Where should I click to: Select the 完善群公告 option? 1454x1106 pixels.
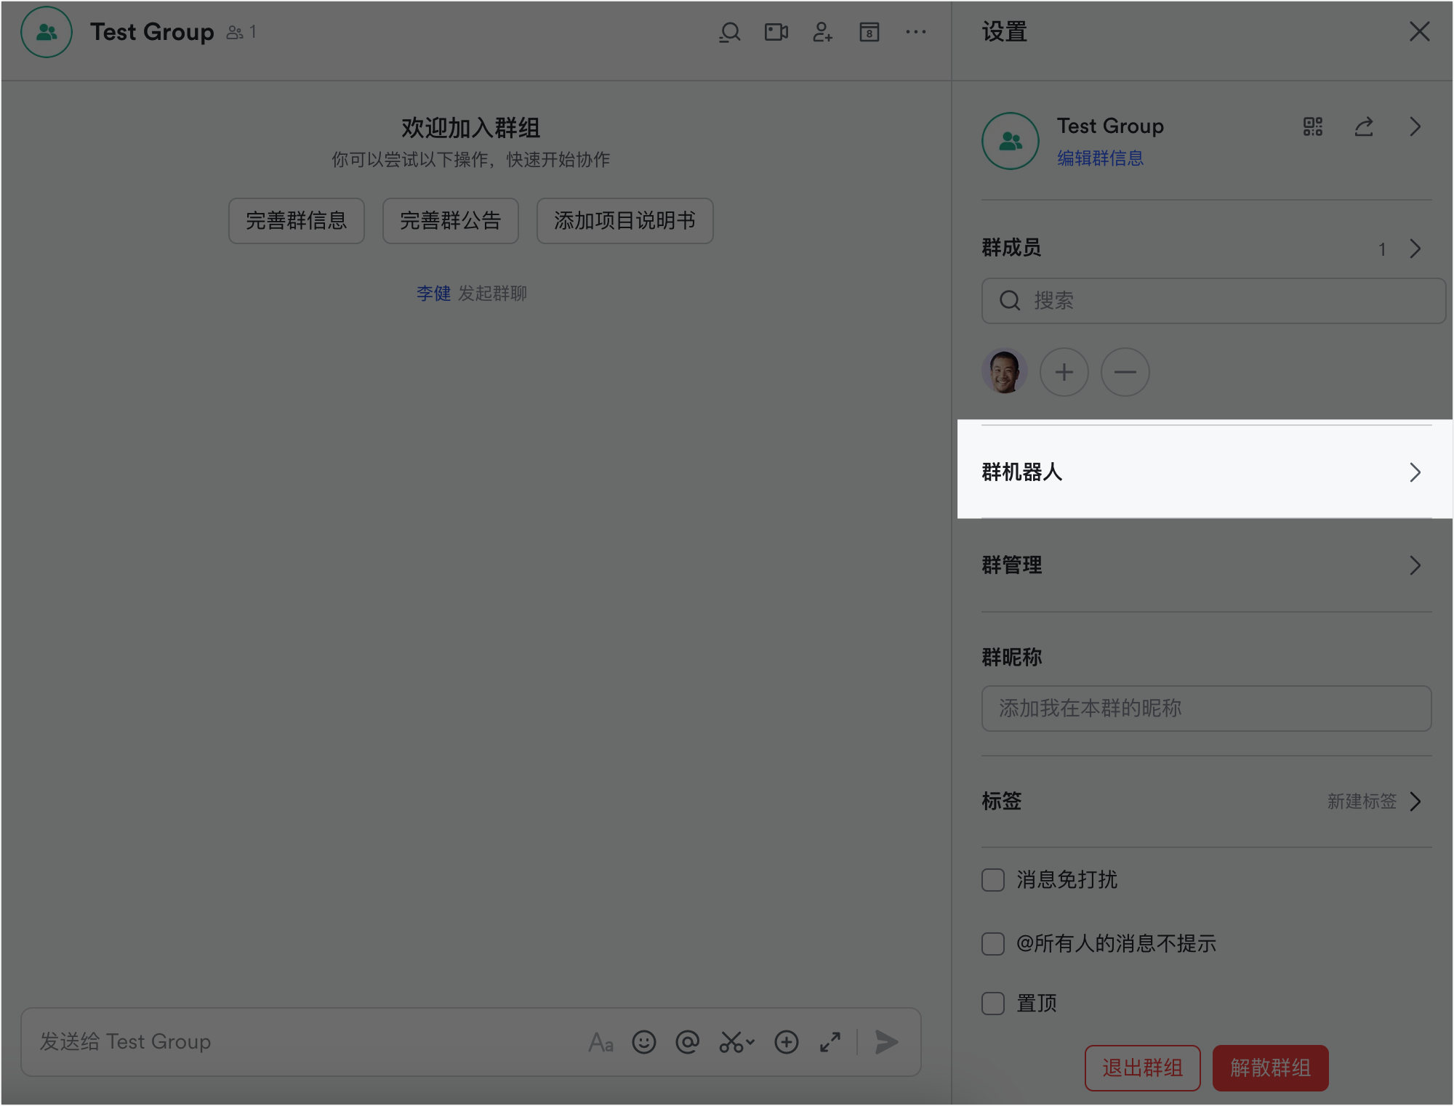click(x=450, y=221)
